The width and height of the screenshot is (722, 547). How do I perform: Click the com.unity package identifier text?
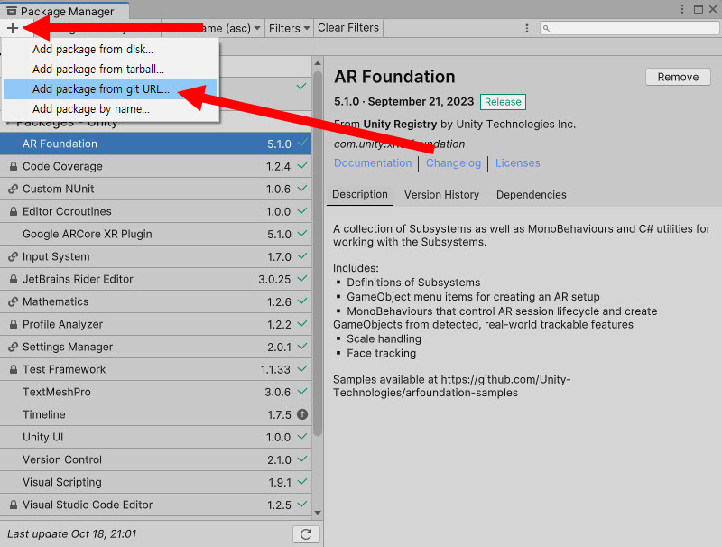[x=399, y=144]
